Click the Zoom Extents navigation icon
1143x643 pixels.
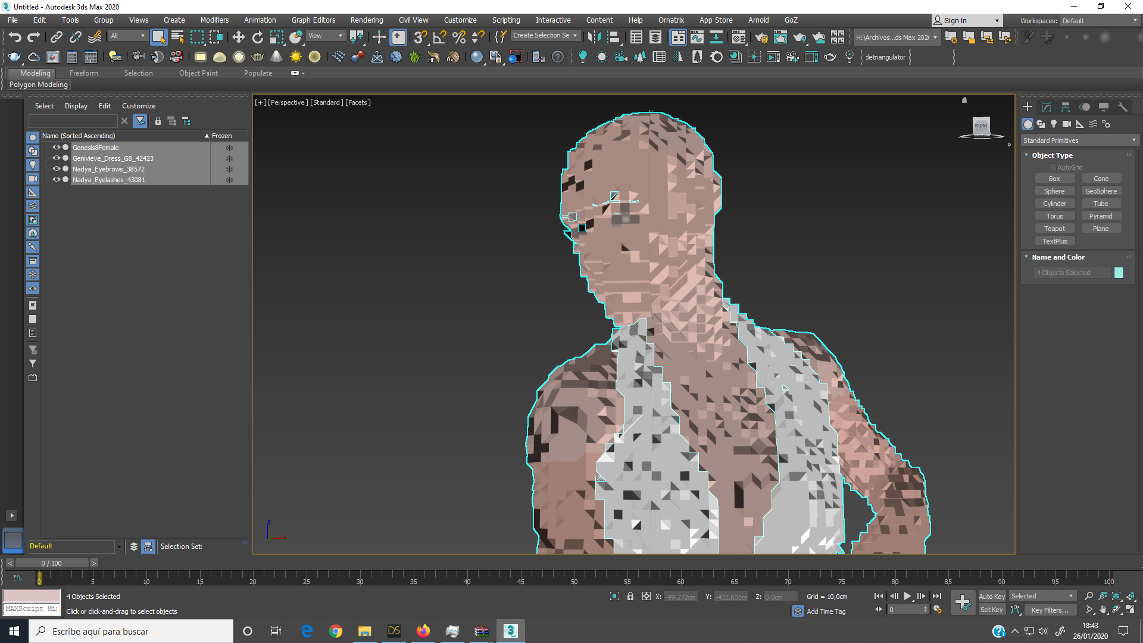(1117, 596)
